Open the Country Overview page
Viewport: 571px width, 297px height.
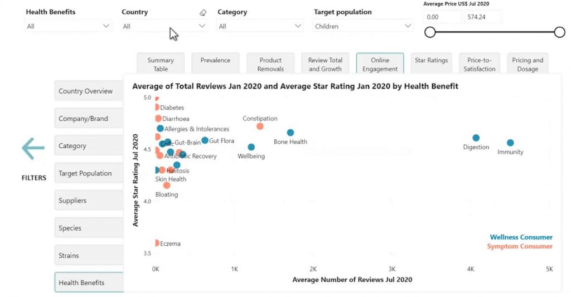coord(89,91)
